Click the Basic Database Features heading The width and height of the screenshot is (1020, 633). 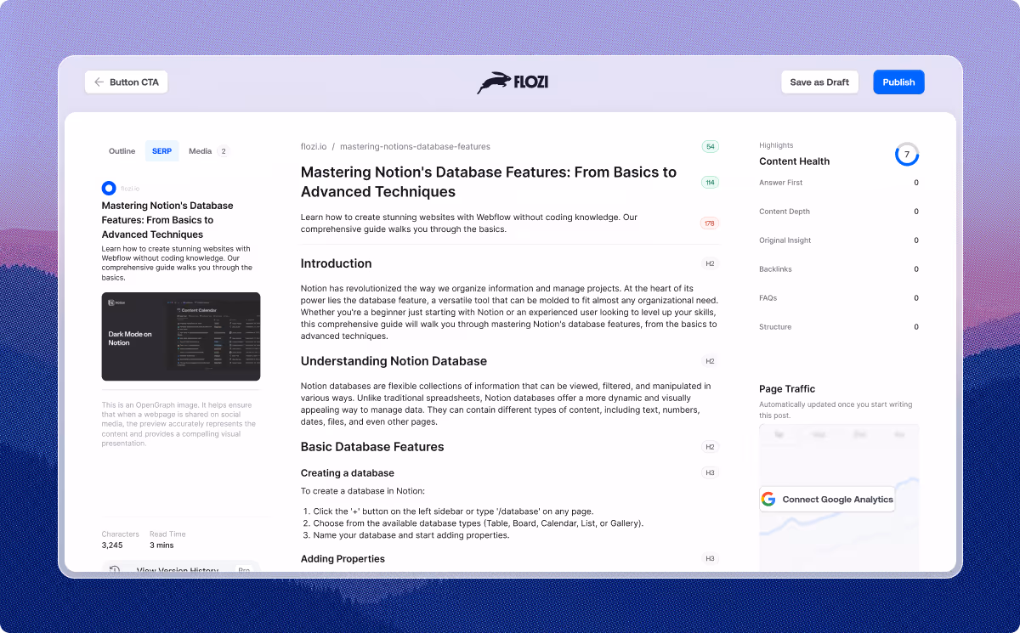point(372,447)
